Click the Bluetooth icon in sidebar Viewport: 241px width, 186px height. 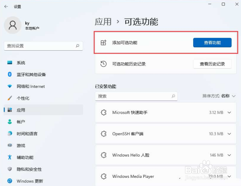tap(10, 75)
